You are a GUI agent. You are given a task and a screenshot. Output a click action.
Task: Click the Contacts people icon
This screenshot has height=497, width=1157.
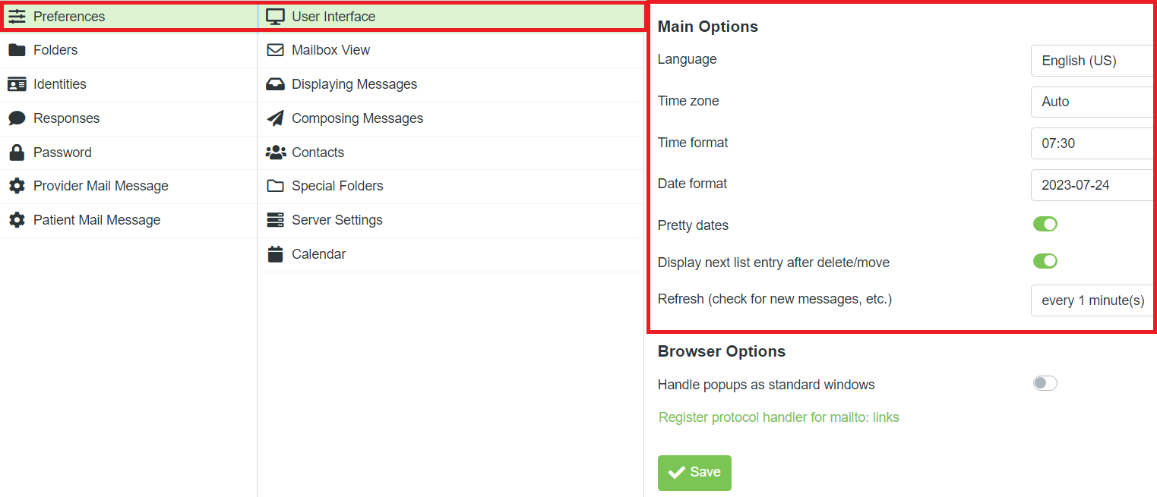[x=274, y=152]
